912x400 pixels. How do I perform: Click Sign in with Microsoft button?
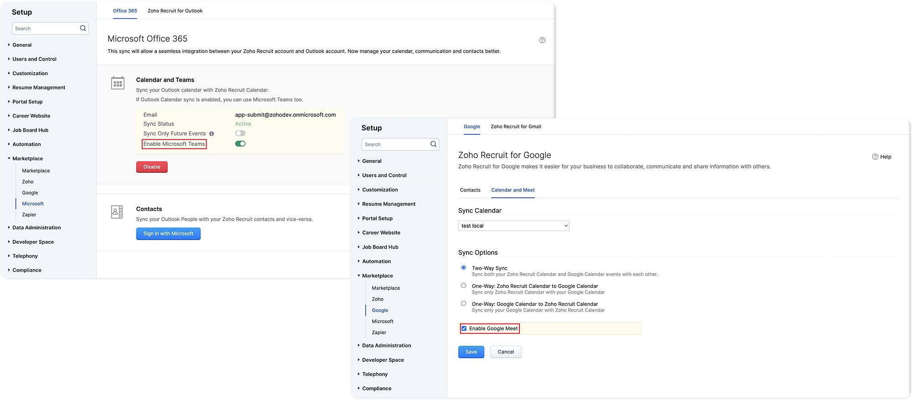[x=168, y=234]
